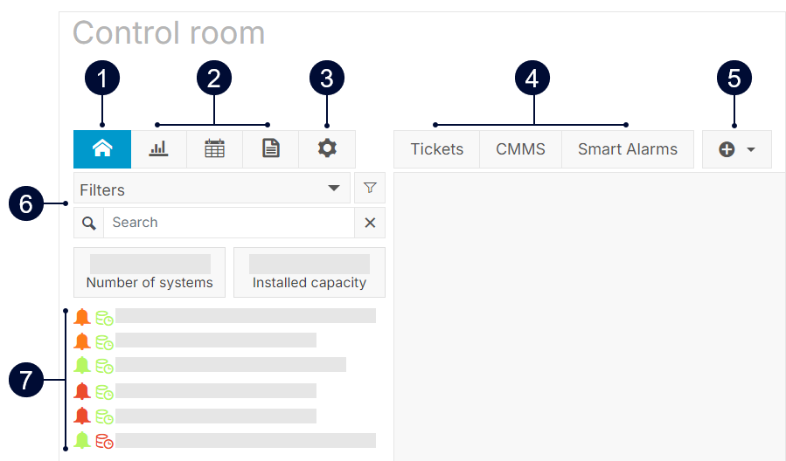Screen dimensions: 786x461
Task: Click the magnifier search icon
Action: (x=89, y=223)
